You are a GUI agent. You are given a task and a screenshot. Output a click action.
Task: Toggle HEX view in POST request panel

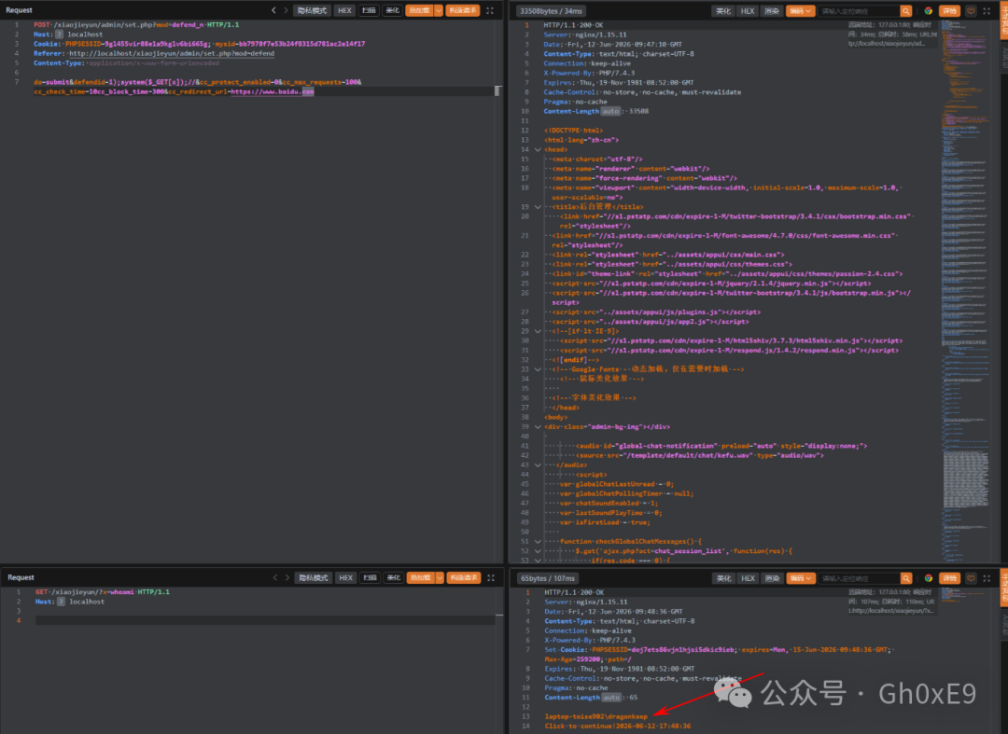(x=344, y=10)
